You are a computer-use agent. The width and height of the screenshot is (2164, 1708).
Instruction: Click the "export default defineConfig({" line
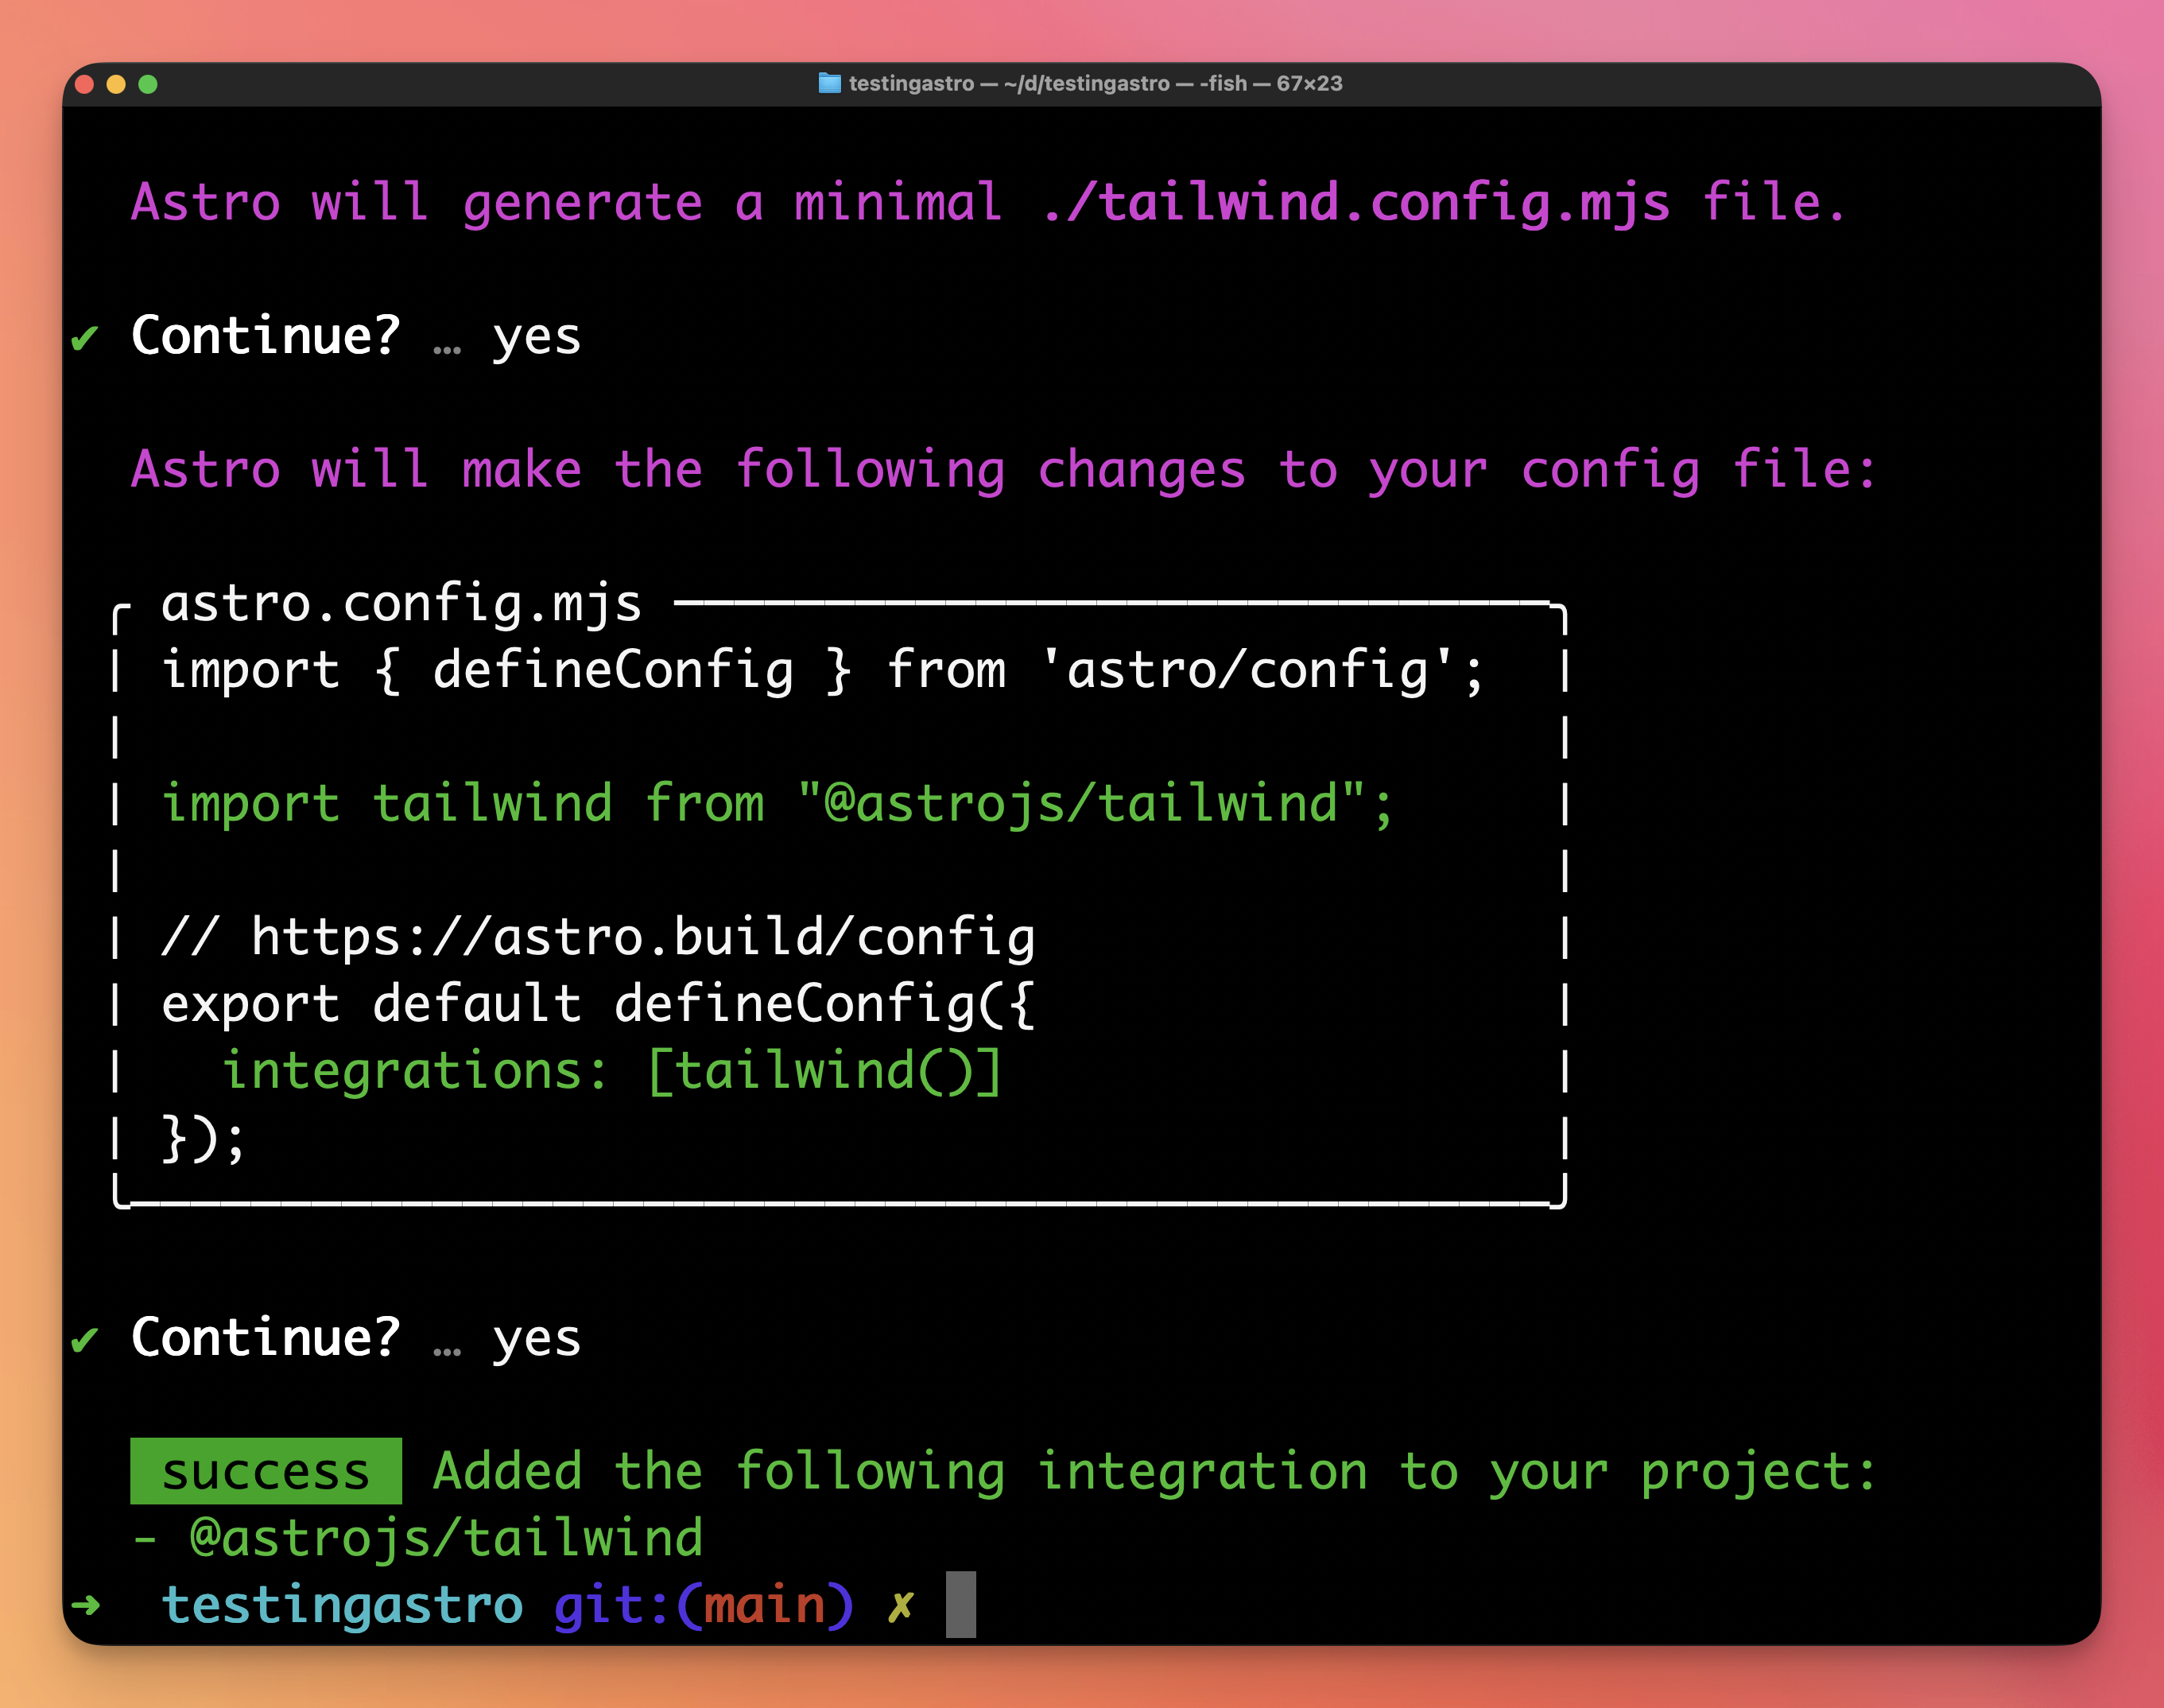pyautogui.click(x=598, y=1004)
